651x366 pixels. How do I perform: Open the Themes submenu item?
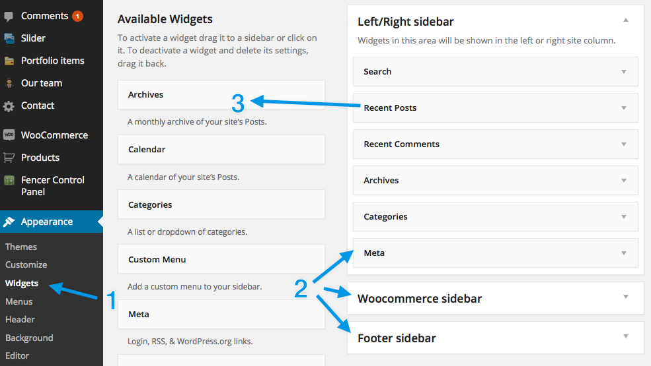[21, 247]
